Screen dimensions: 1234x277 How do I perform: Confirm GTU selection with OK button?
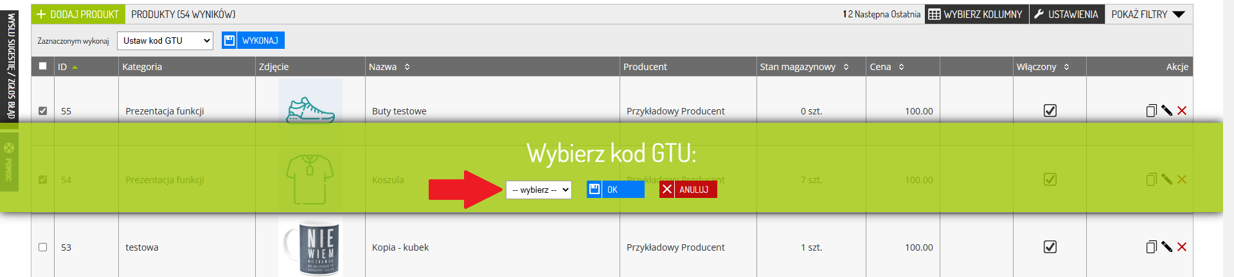coord(615,190)
